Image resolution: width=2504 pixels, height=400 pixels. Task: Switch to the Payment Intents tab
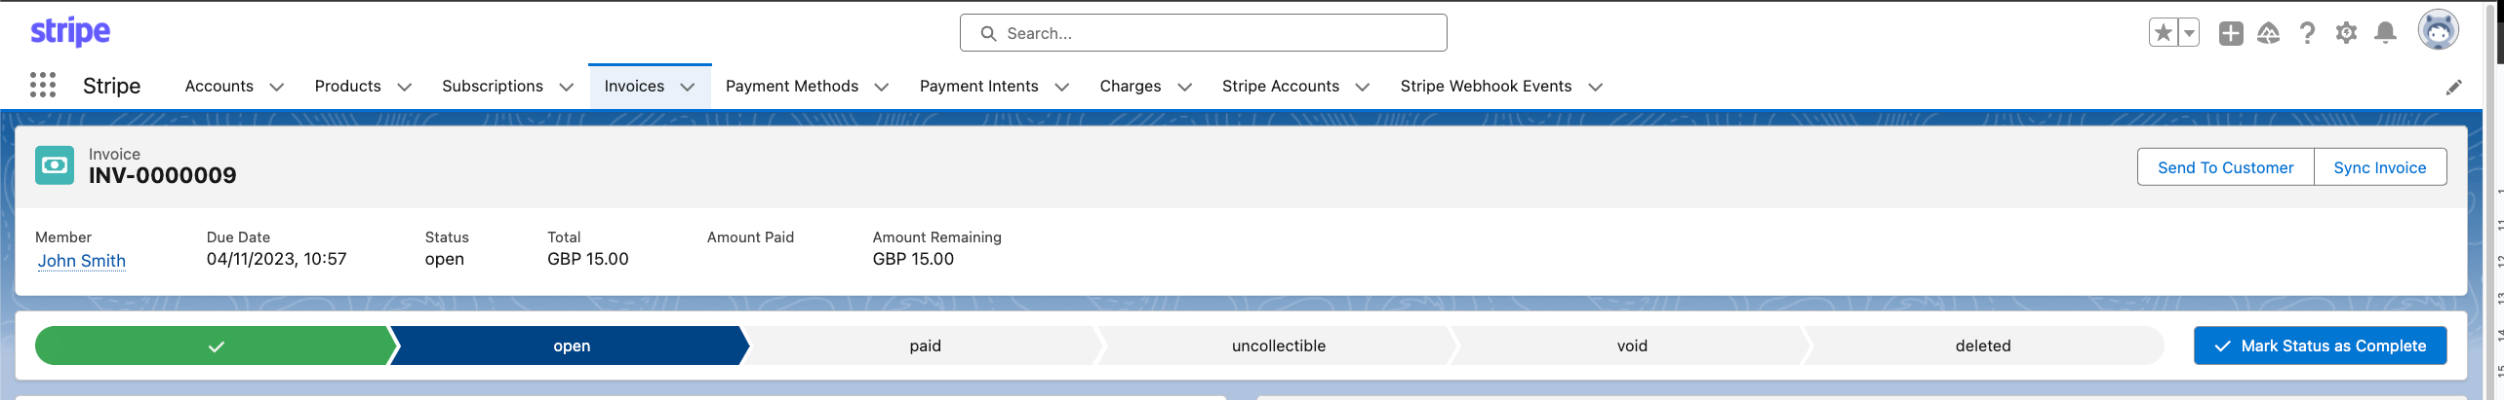point(978,86)
